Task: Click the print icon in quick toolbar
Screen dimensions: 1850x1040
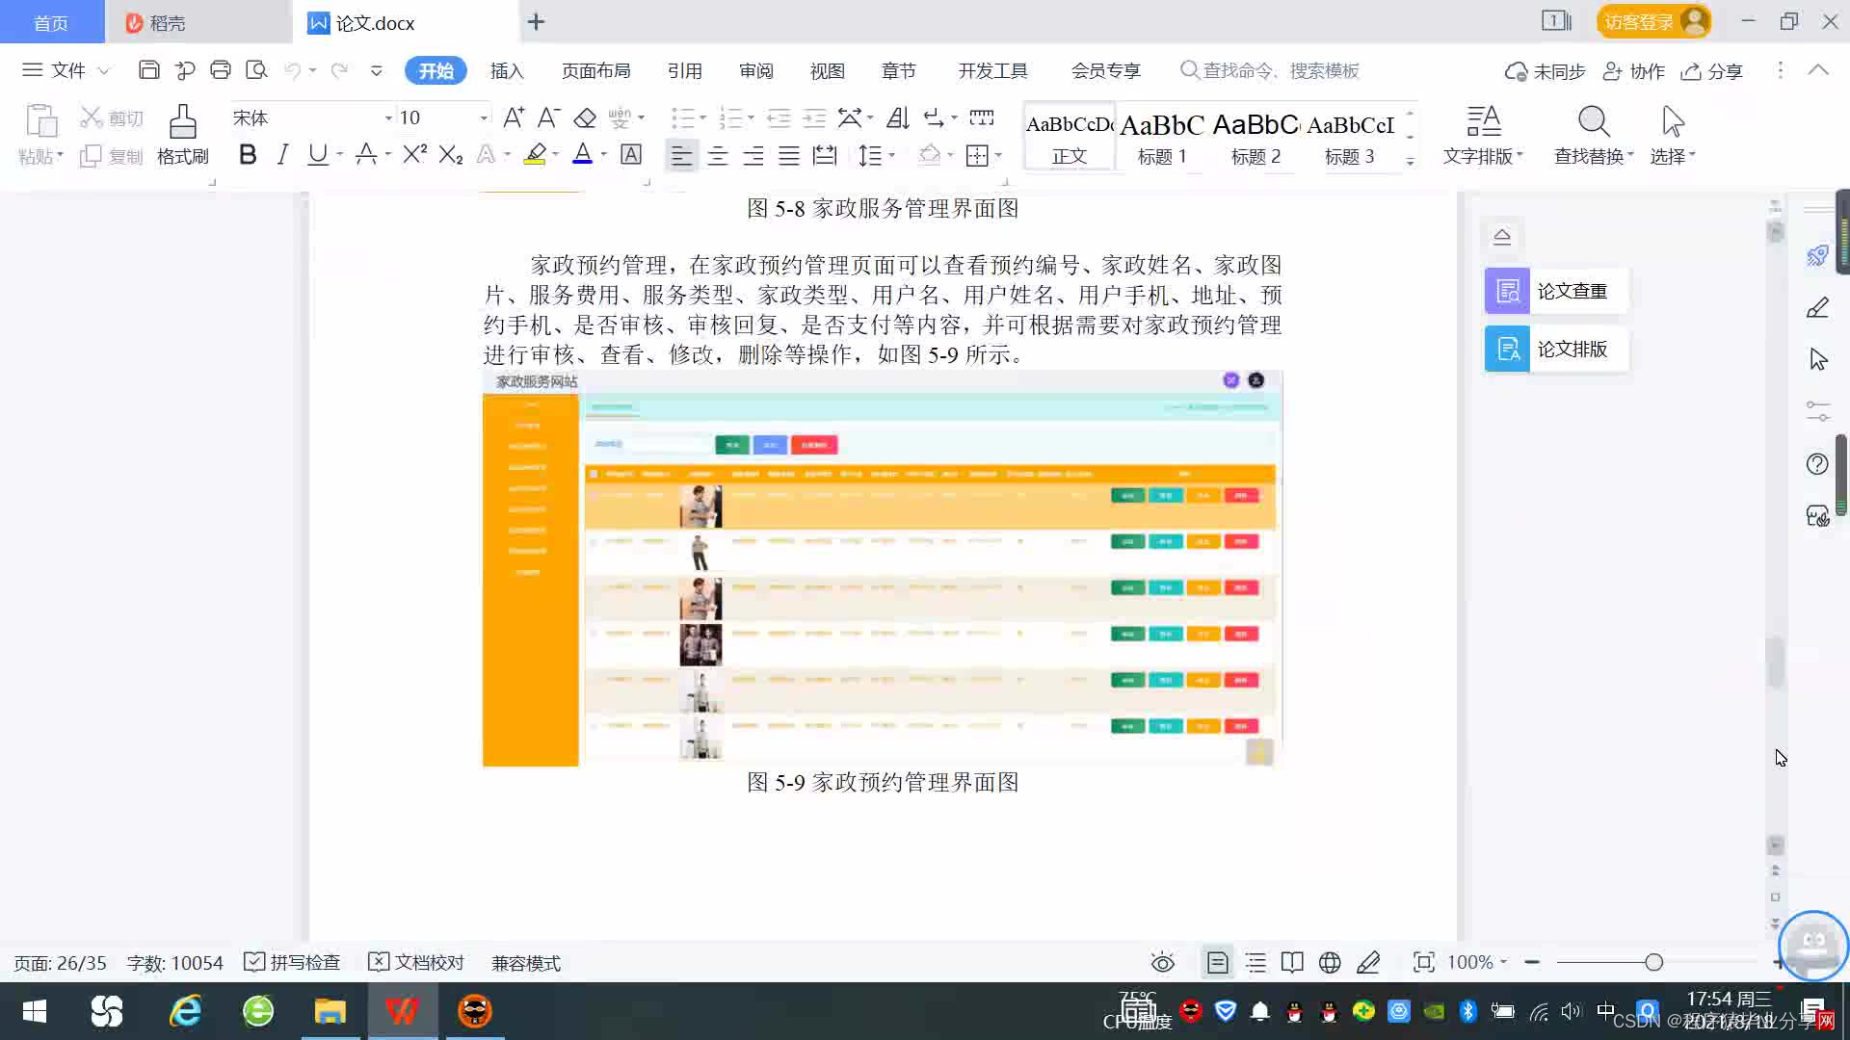Action: tap(221, 70)
